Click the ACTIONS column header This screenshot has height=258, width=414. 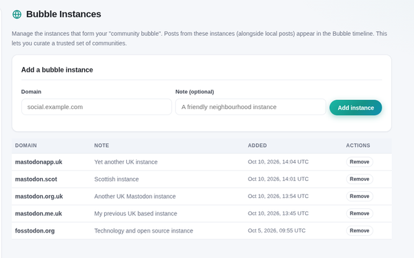358,146
